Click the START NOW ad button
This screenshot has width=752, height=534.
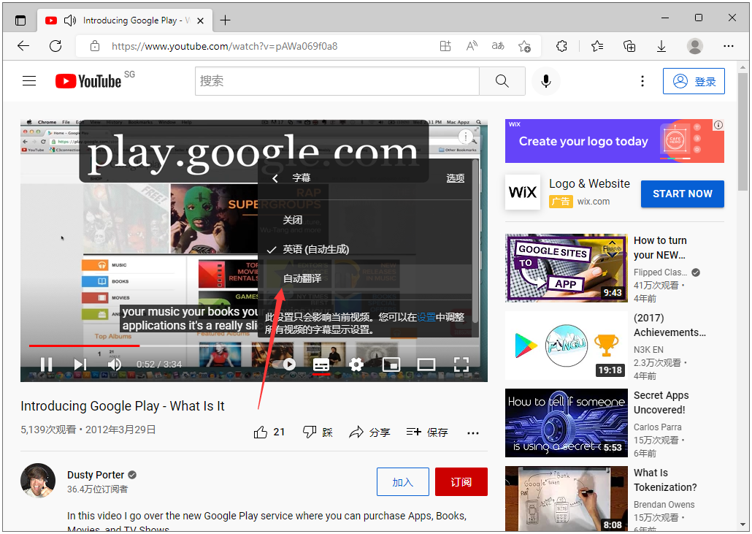point(683,194)
